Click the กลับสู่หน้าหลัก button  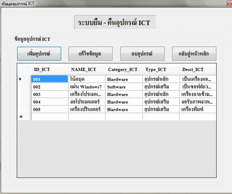point(194,54)
